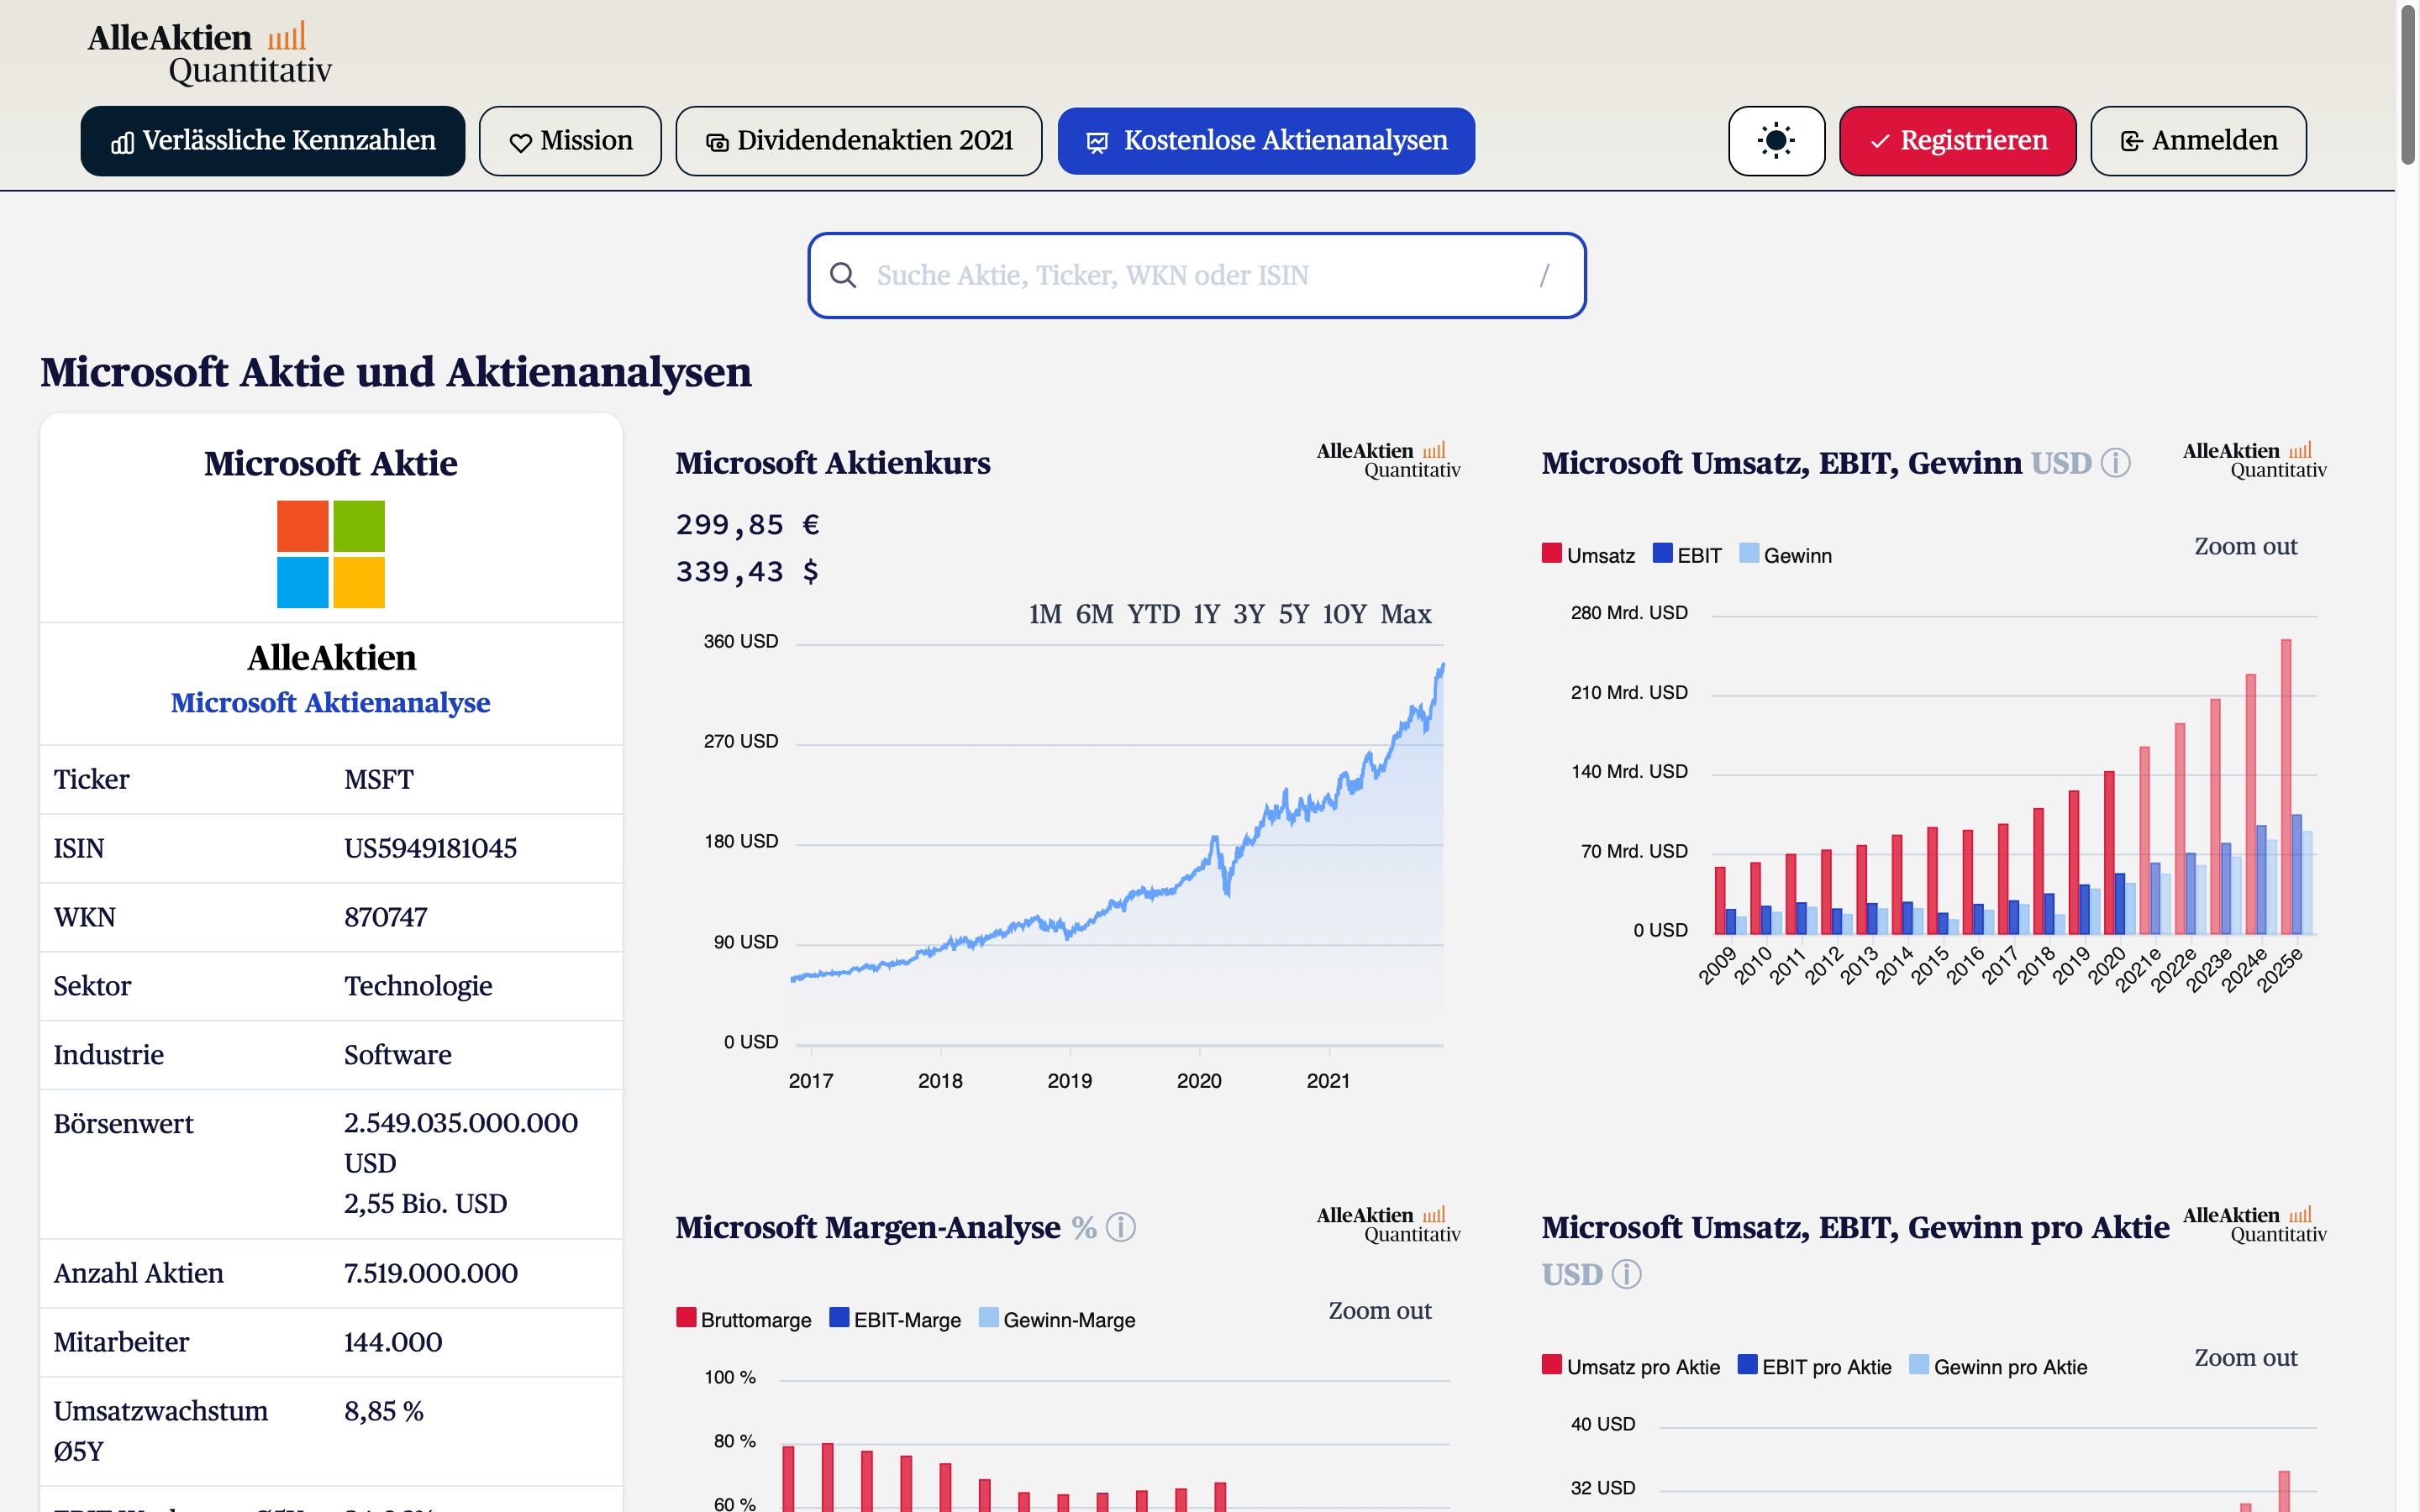
Task: Click the heart icon on Mission button
Action: point(520,143)
